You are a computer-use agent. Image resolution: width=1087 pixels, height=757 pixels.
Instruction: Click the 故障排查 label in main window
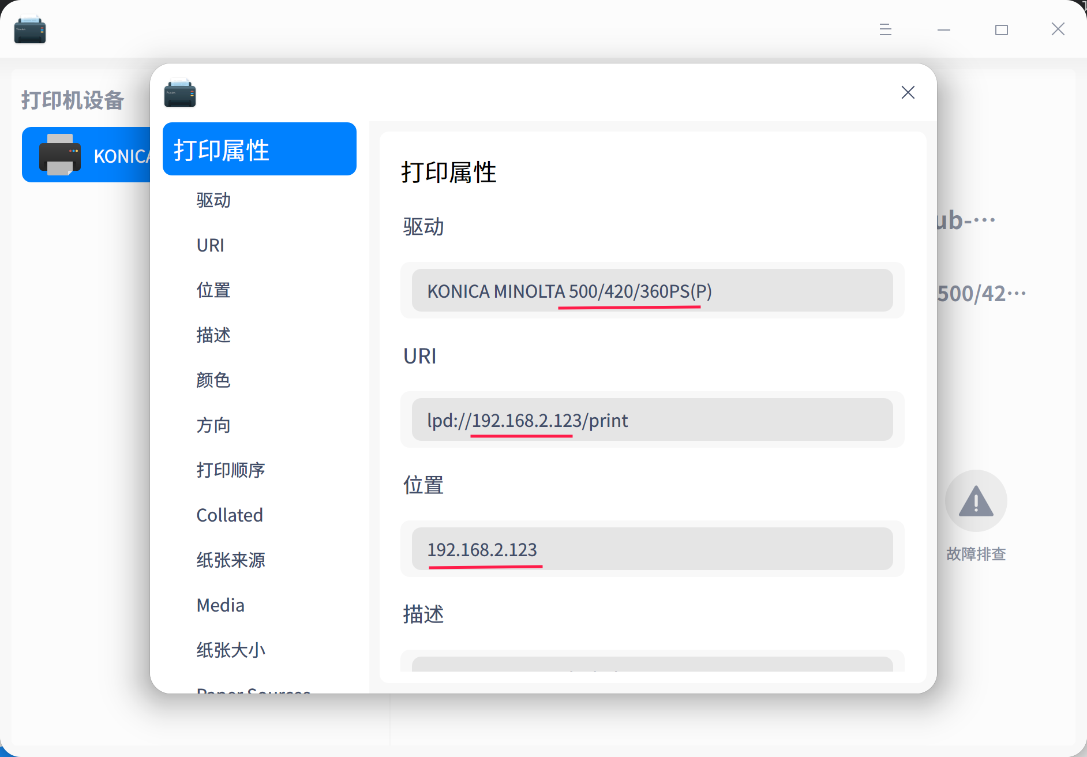[x=976, y=554]
